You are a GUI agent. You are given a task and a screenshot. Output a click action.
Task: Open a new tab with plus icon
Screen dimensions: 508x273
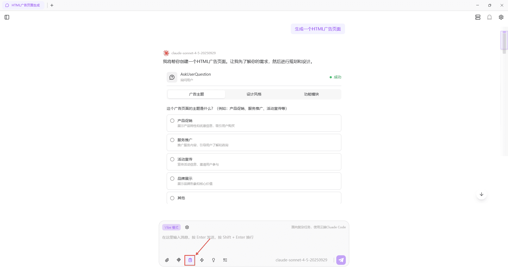coord(52,5)
